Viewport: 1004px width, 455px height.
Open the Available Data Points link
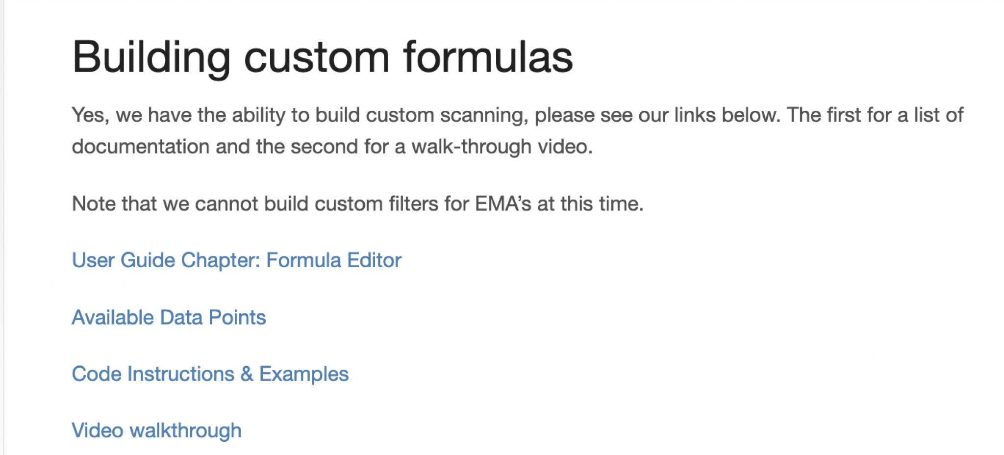(169, 318)
